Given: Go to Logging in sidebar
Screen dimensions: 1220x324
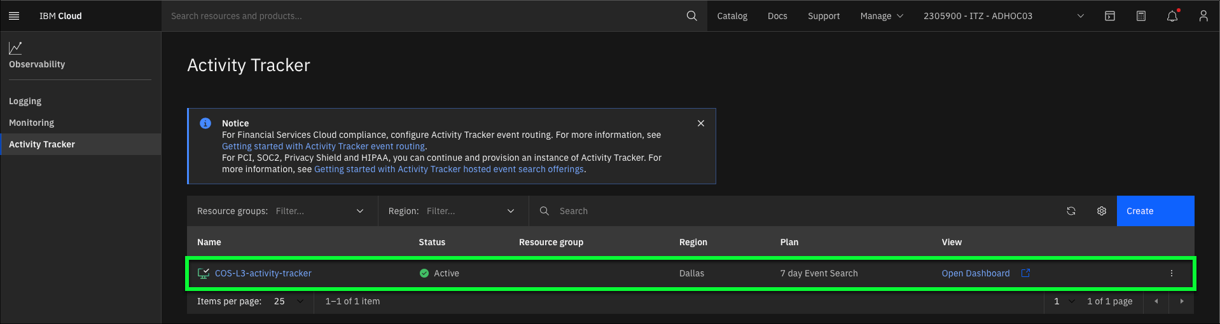Looking at the screenshot, I should click(25, 101).
